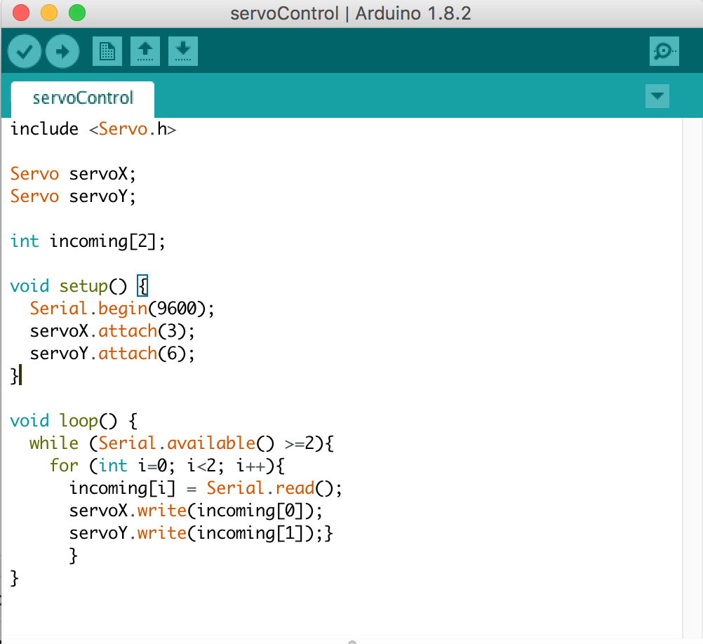This screenshot has width=703, height=644.
Task: Click the 'while (Serial.available() >=2){' line
Action: pyautogui.click(x=182, y=443)
